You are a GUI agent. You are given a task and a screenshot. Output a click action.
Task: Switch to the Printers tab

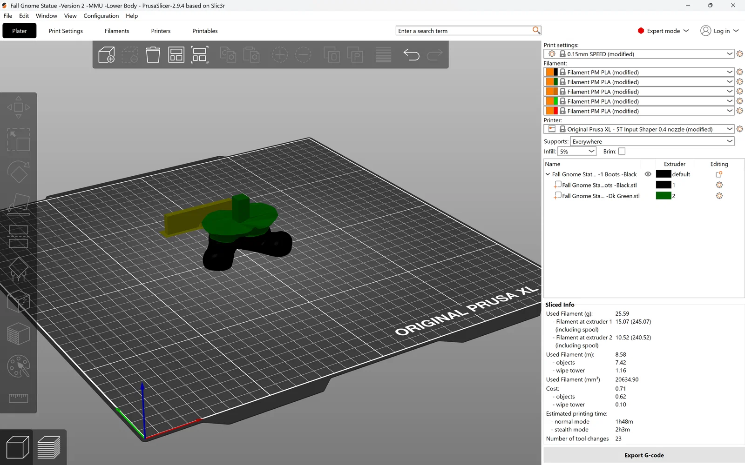[x=161, y=31]
